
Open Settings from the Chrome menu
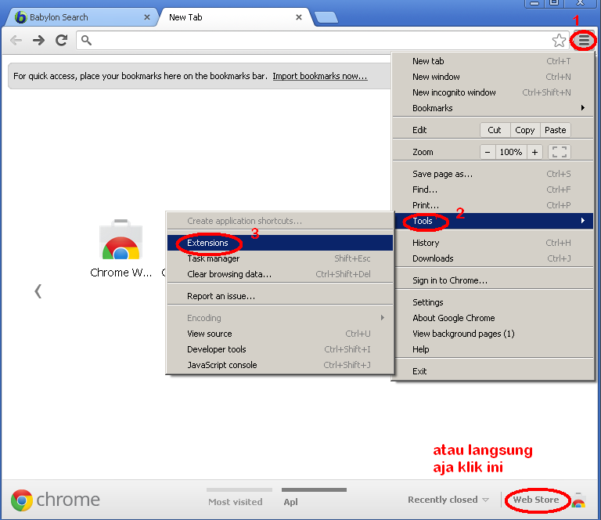click(493, 302)
